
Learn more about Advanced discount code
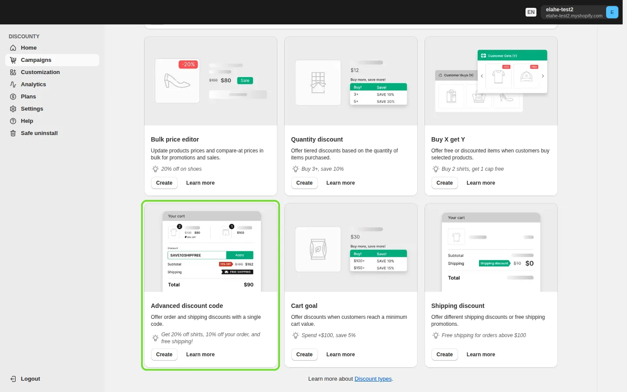pyautogui.click(x=200, y=355)
